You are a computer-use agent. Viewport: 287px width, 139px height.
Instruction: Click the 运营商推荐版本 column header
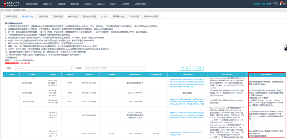(135, 75)
